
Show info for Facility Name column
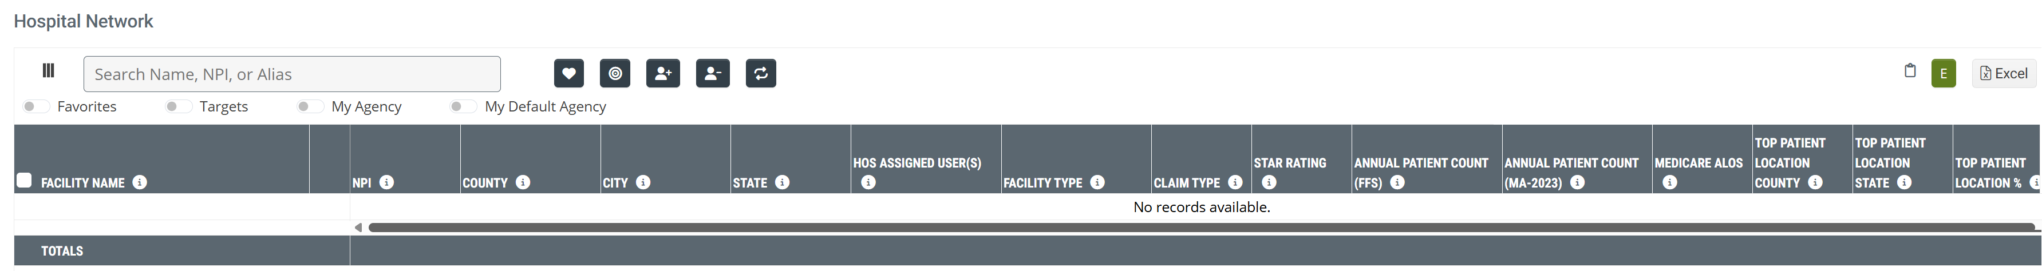[x=140, y=182]
